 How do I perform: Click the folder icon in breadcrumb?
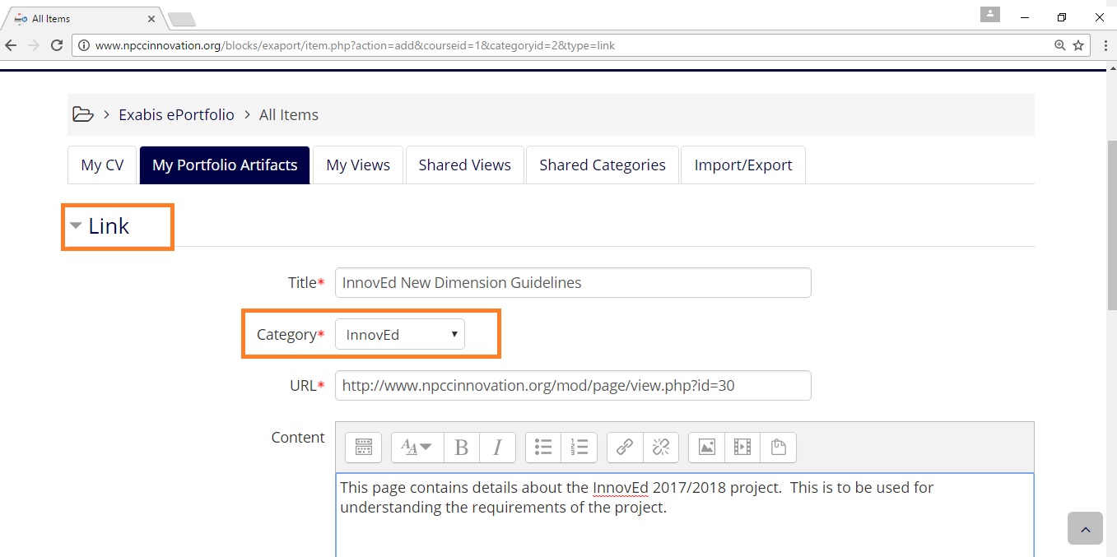click(83, 114)
